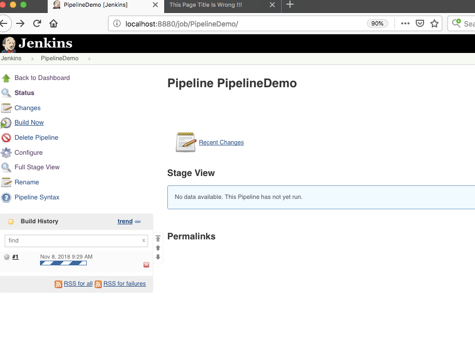Open the build history trend link
This screenshot has width=475, height=337.
pos(125,221)
